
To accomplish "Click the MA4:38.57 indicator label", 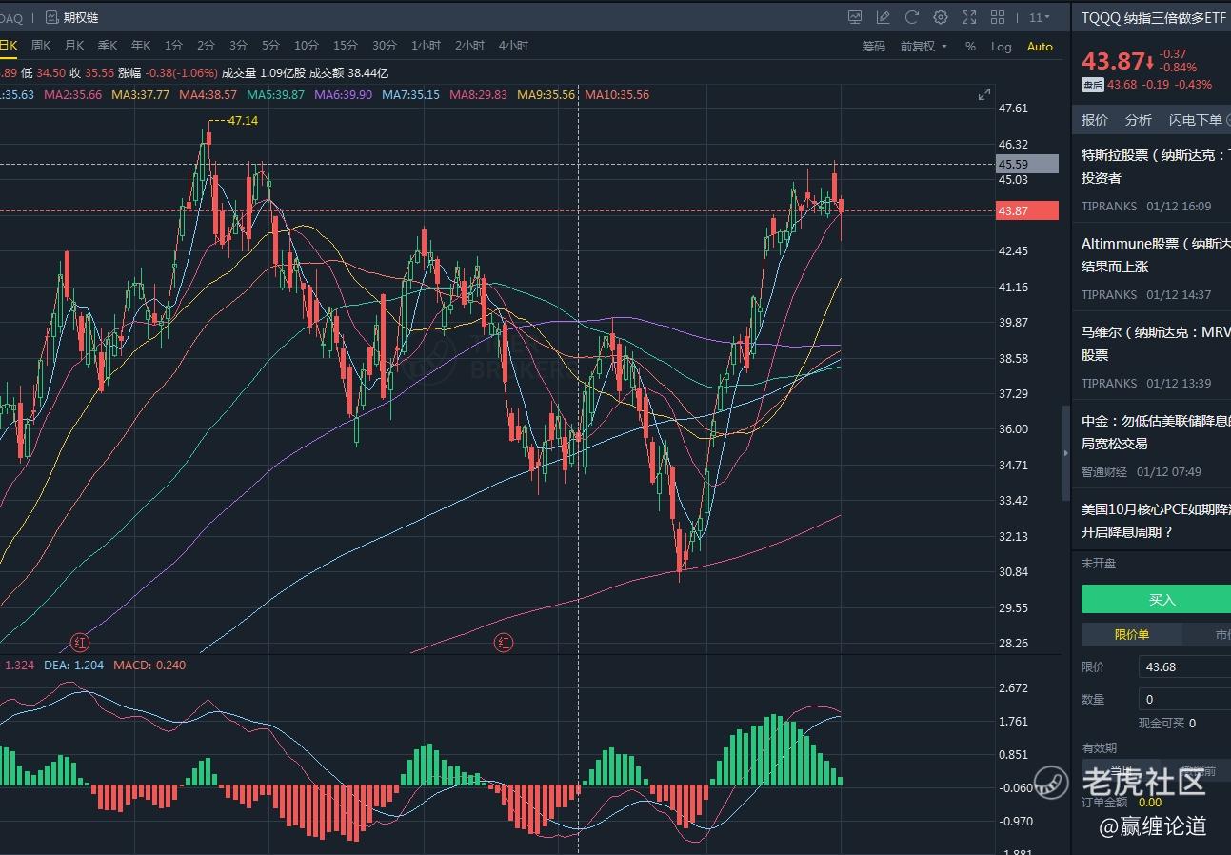I will (x=208, y=94).
